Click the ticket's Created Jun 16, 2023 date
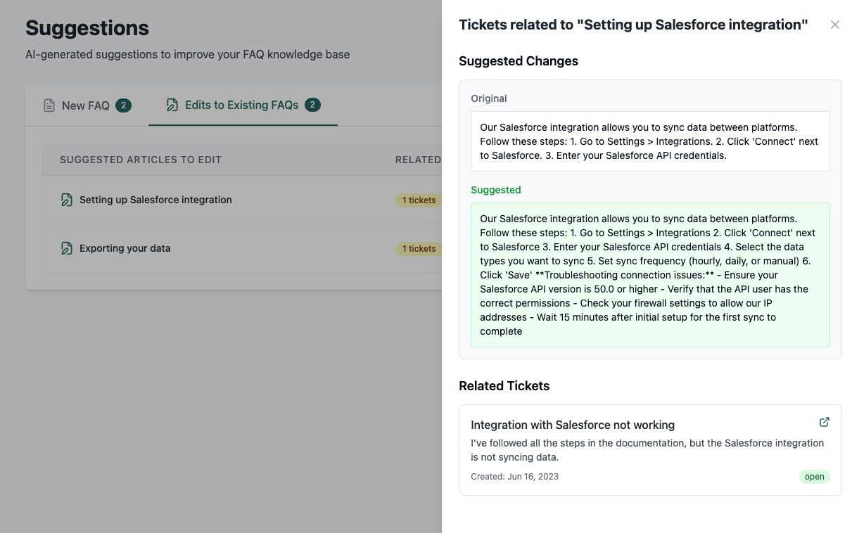852x533 pixels. (x=514, y=477)
